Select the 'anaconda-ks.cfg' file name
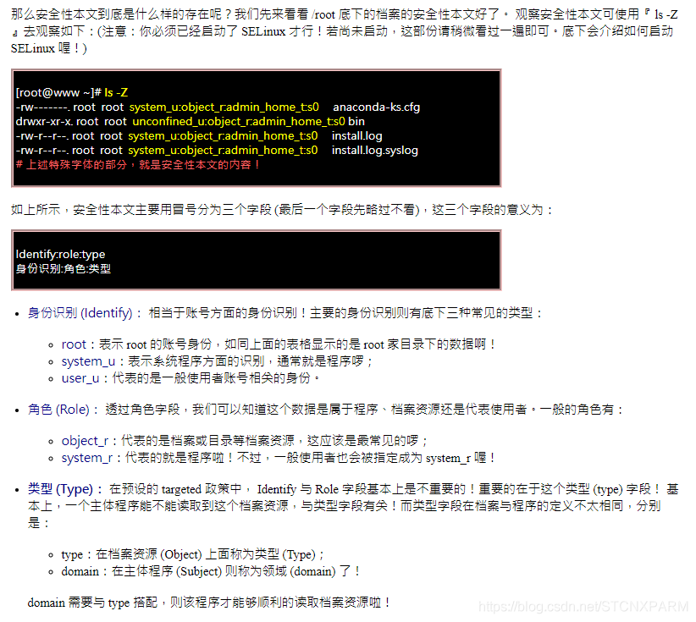Viewport: 696px width, 622px height. point(377,107)
